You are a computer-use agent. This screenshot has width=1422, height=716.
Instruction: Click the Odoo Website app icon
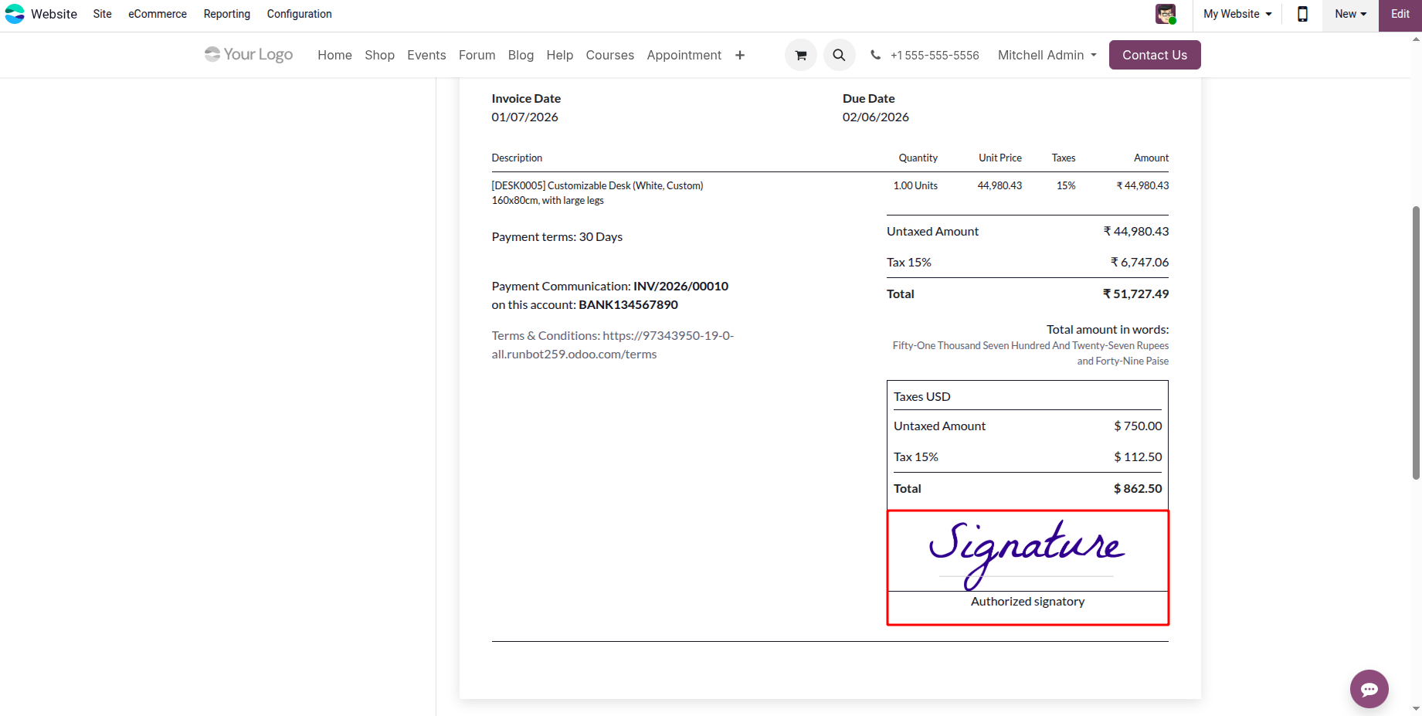[15, 14]
